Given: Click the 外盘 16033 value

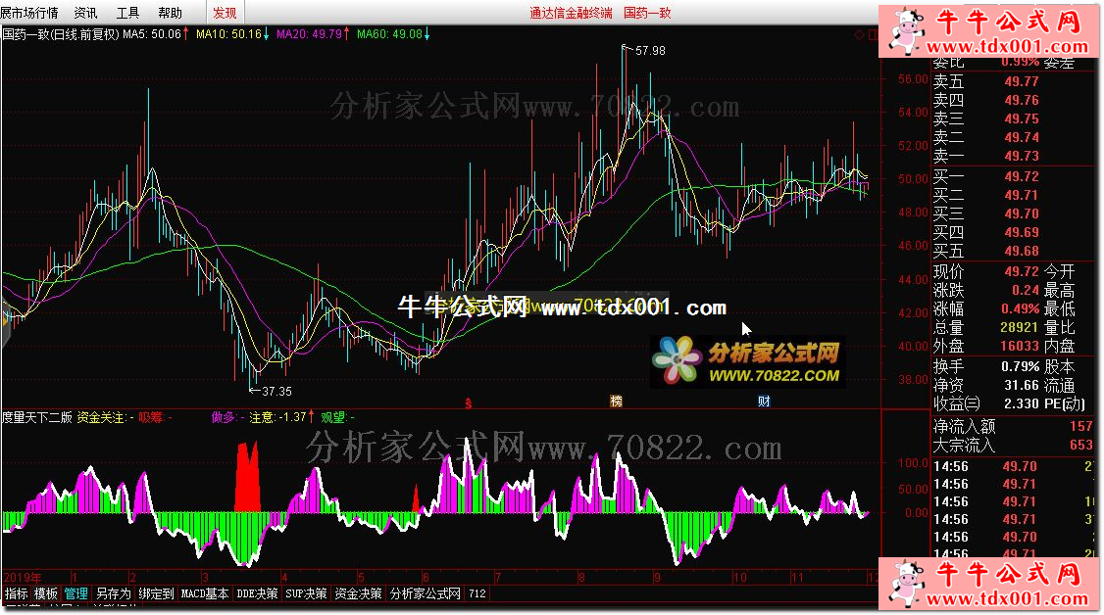Looking at the screenshot, I should [1020, 346].
